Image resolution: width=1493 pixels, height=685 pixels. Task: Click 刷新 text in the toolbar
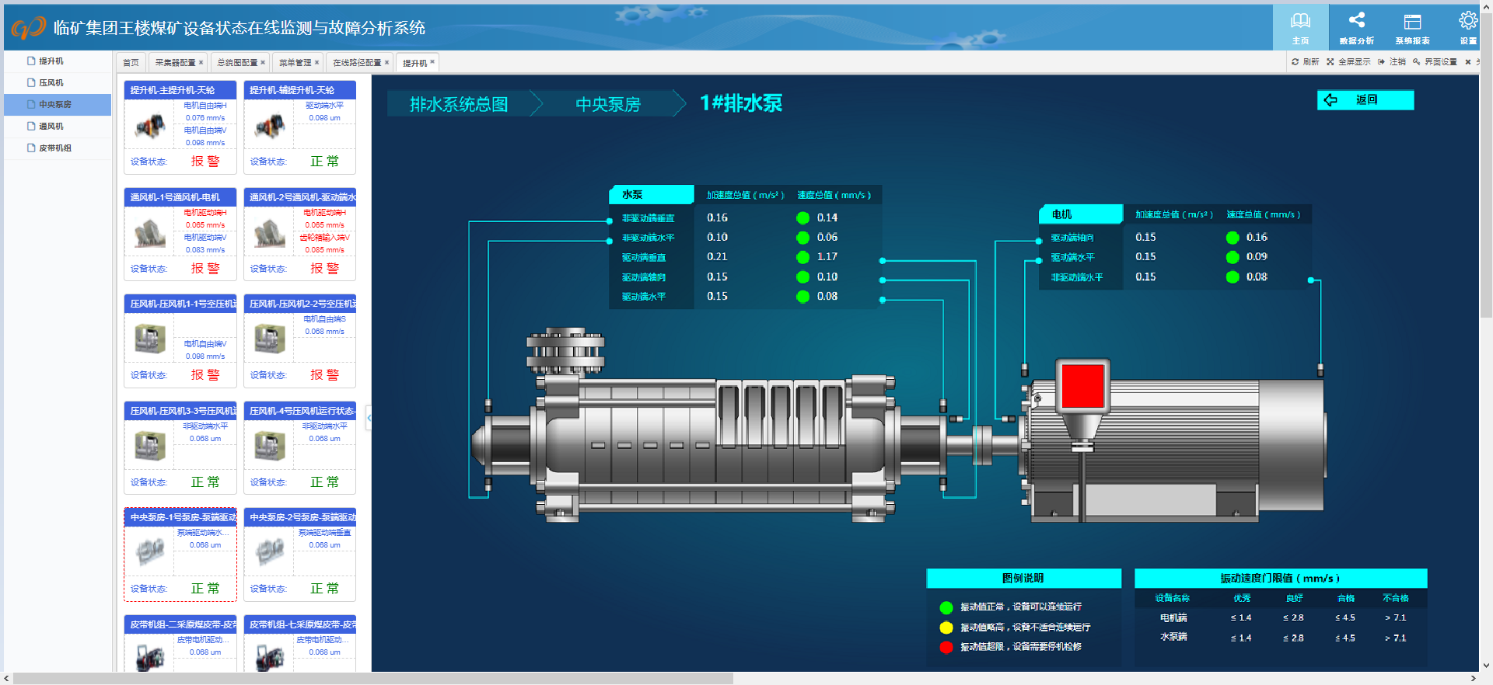(x=1311, y=62)
